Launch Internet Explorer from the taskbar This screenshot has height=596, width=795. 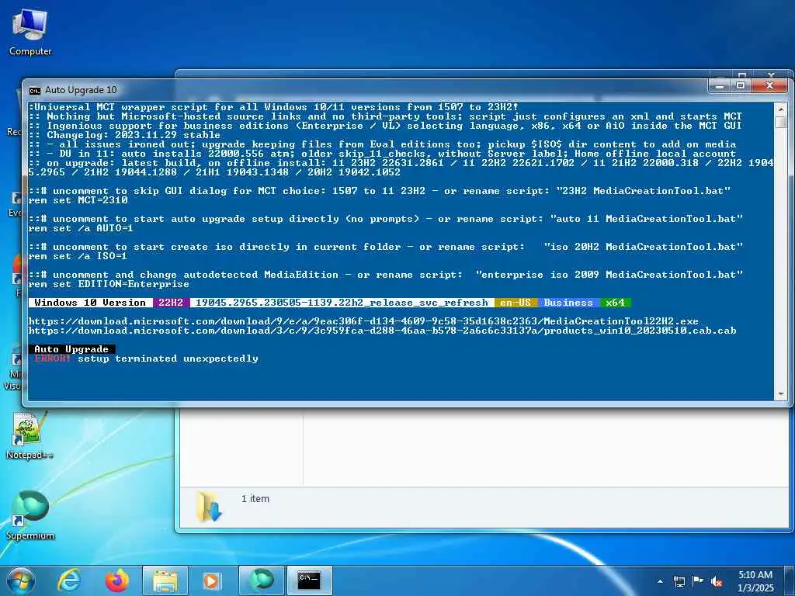69,580
